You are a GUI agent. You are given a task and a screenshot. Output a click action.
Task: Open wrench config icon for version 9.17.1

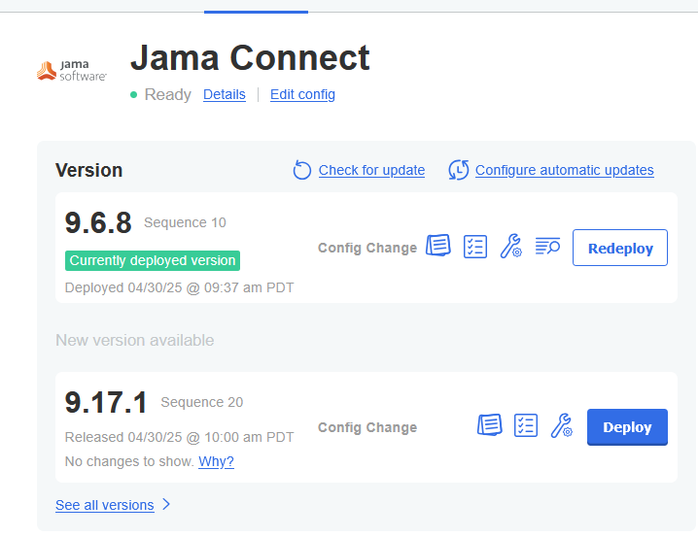(x=562, y=426)
